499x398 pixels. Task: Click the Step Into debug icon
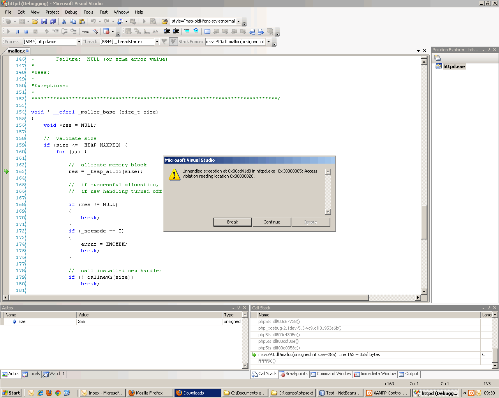click(x=55, y=31)
